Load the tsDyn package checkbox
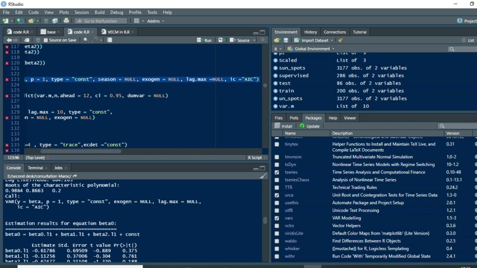This screenshot has width=477, height=268. pos(277,165)
